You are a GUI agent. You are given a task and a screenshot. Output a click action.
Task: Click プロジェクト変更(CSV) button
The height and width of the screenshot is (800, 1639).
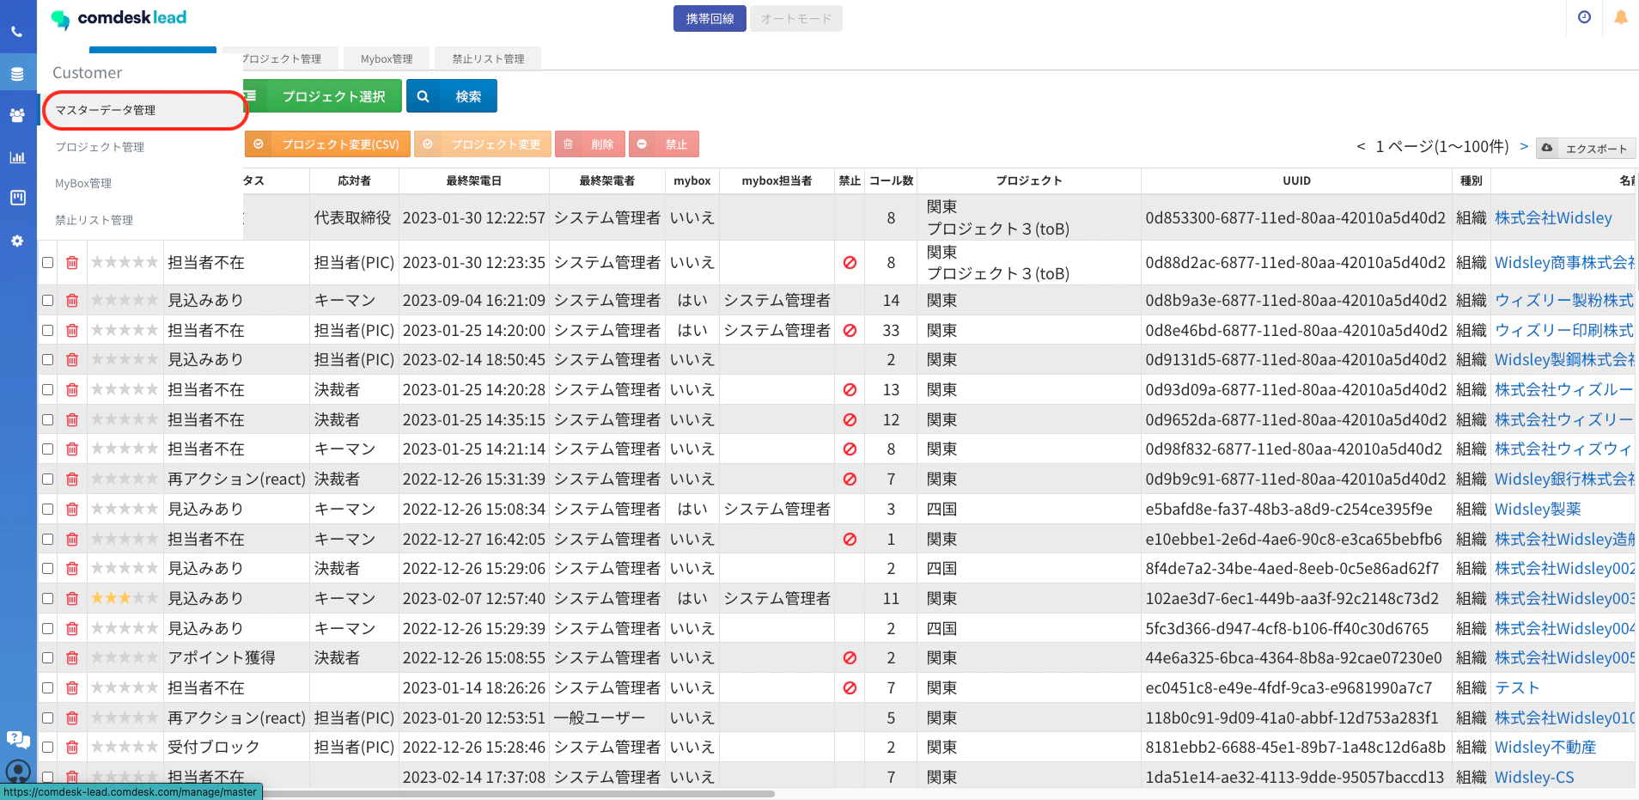point(328,144)
